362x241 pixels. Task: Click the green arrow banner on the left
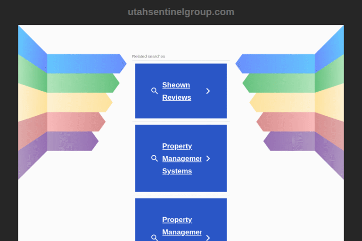click(x=81, y=83)
